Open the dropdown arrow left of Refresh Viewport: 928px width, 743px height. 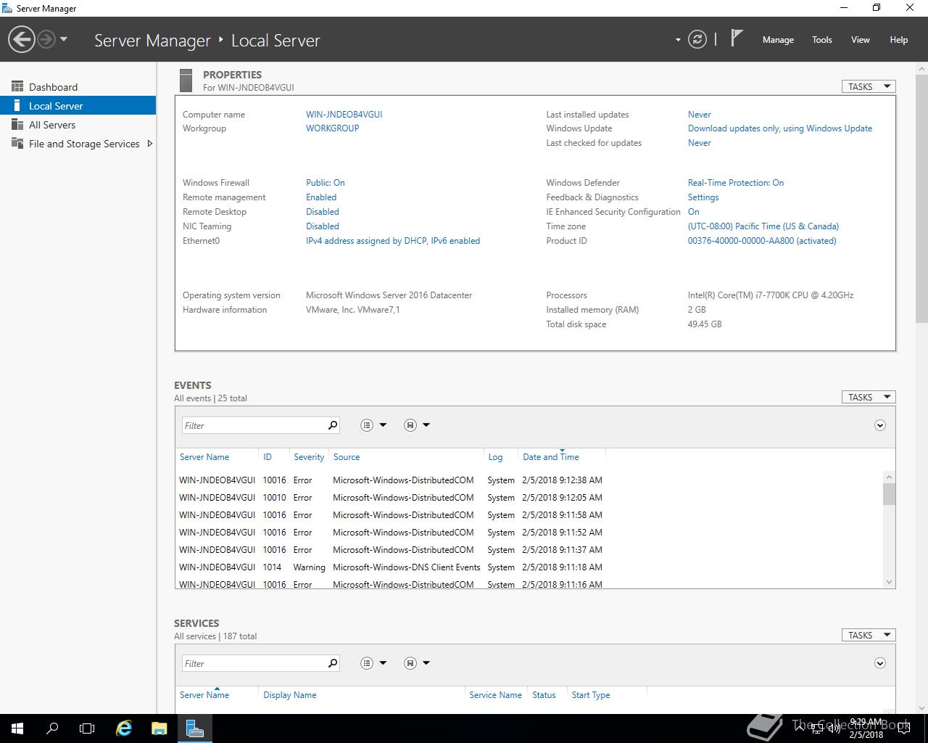[x=678, y=40]
